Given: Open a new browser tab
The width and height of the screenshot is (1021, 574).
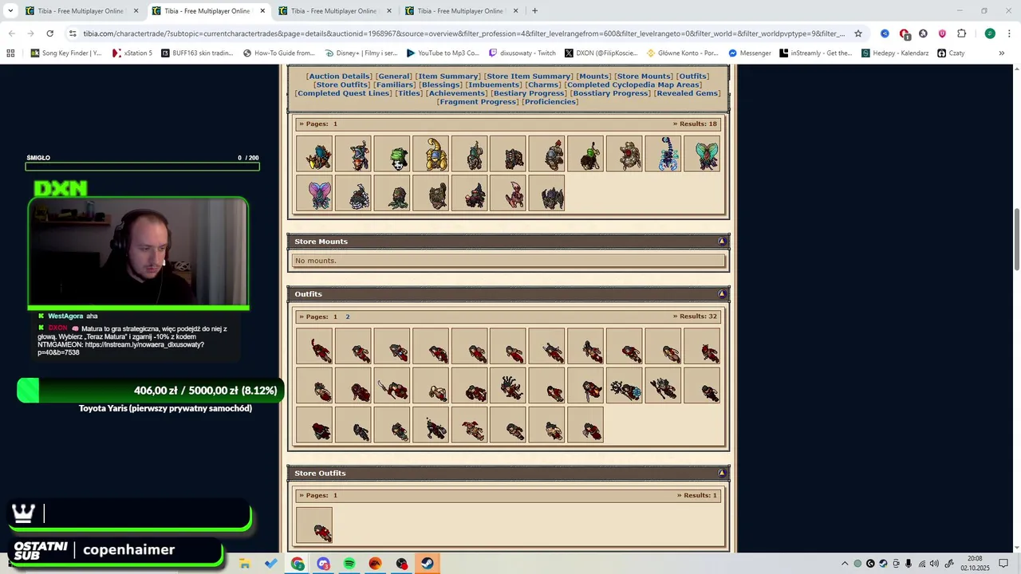Looking at the screenshot, I should pyautogui.click(x=534, y=11).
